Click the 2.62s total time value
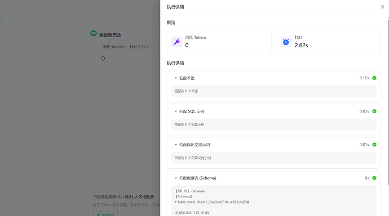Viewport: 389px width, 216px height. click(301, 45)
